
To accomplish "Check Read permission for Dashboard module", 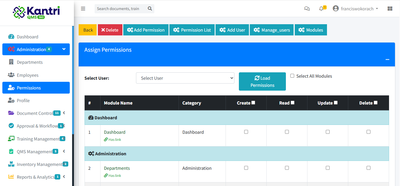I will [x=287, y=132].
